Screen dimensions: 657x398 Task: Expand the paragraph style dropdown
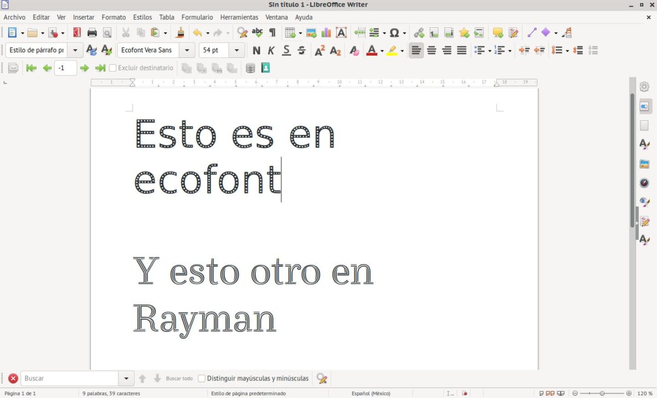click(75, 50)
